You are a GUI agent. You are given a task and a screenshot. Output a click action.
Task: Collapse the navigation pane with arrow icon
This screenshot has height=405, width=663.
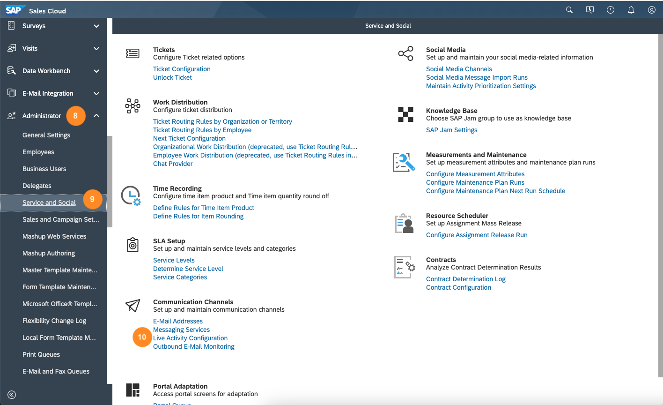click(12, 395)
